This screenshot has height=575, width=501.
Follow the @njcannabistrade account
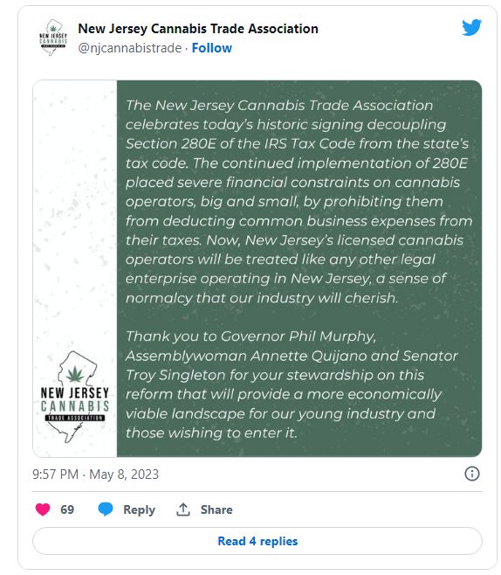(x=212, y=48)
